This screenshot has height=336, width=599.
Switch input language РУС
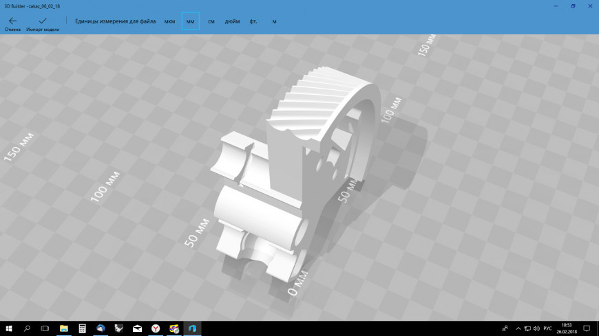pyautogui.click(x=547, y=328)
